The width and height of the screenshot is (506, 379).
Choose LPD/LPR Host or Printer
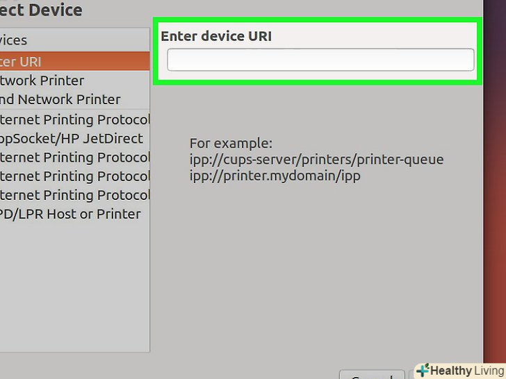(x=71, y=214)
